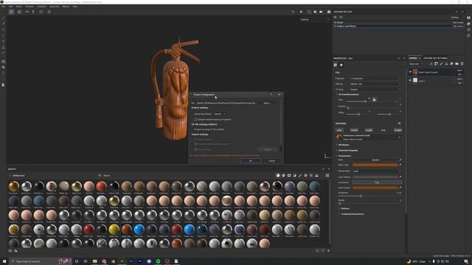
Task: Filter assets by smart materials icon
Action: point(283,175)
